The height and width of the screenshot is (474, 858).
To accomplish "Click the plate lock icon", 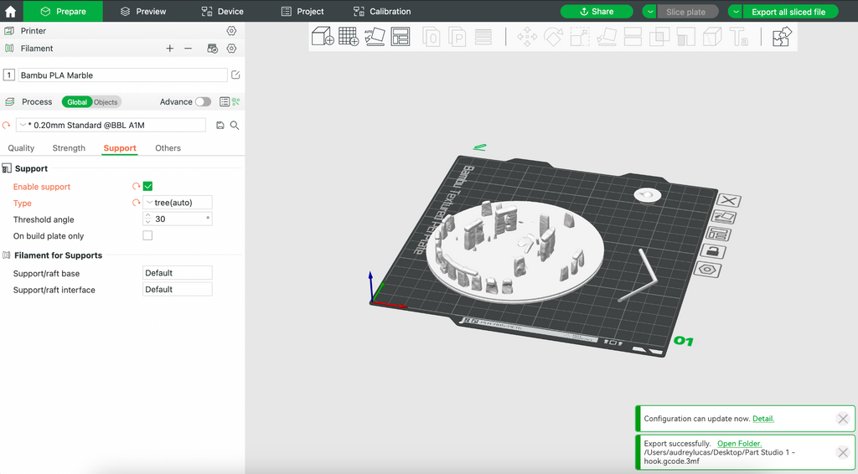I will [x=714, y=251].
